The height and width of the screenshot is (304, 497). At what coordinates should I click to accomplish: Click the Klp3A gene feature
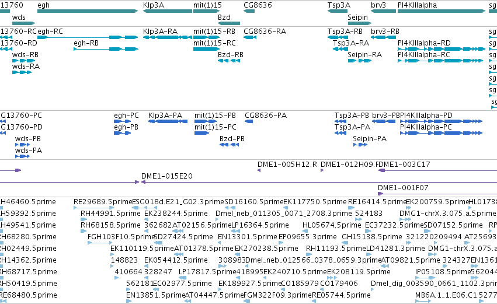pos(168,11)
